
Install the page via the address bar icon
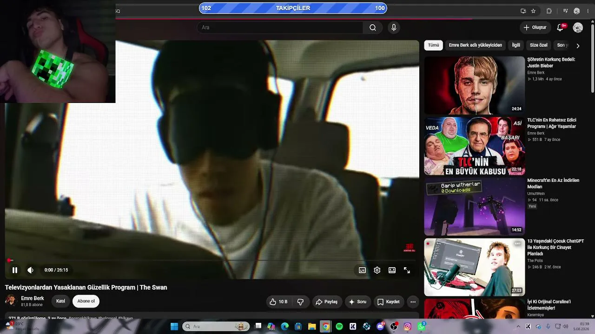(523, 11)
